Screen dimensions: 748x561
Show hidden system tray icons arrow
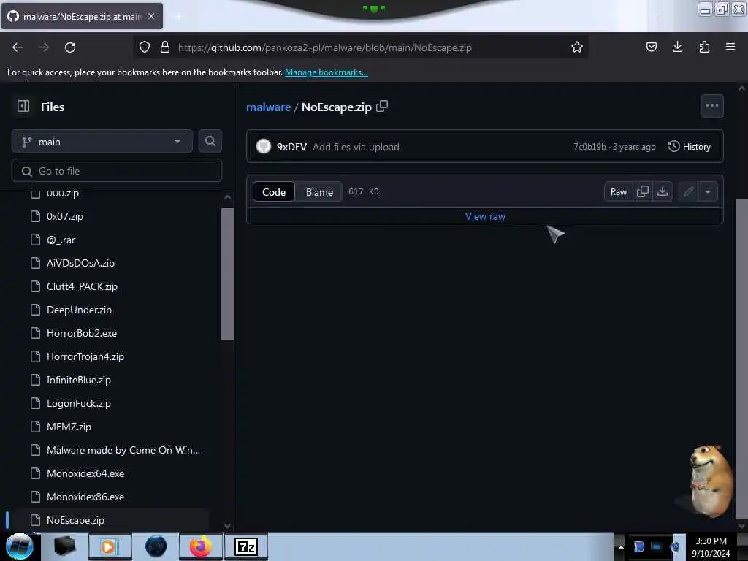tap(621, 546)
